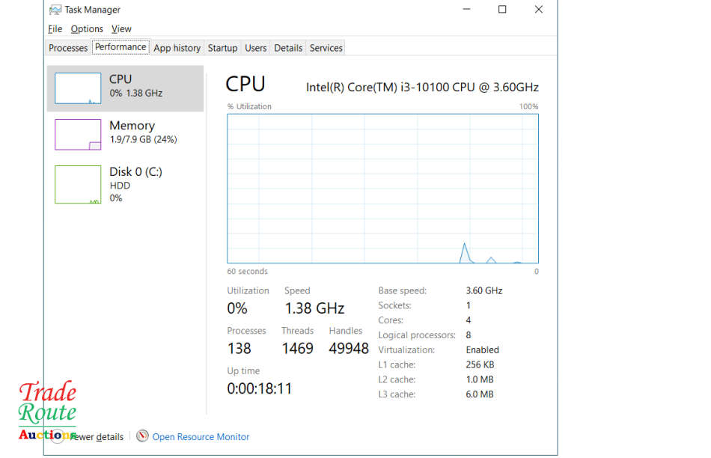
Task: Maximize the Task Manager window
Action: click(502, 10)
